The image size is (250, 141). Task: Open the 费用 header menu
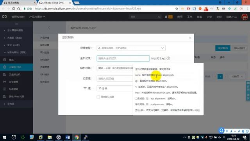coord(180,16)
